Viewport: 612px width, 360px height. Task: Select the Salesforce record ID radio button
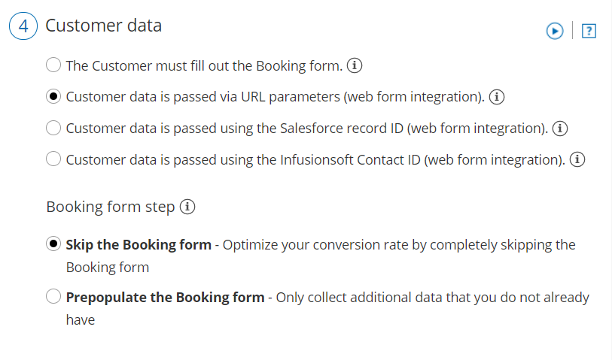(53, 129)
